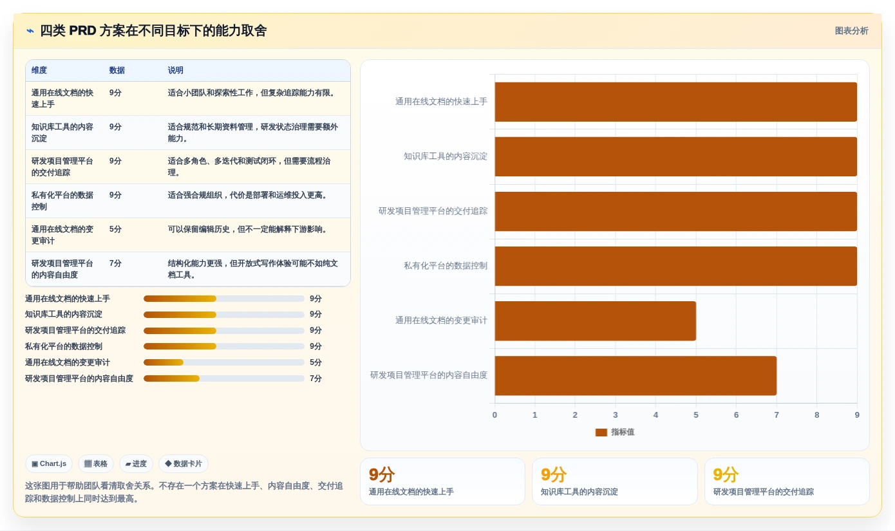Click the 7分 value in the table
Viewport: 895px width, 531px height.
click(115, 263)
